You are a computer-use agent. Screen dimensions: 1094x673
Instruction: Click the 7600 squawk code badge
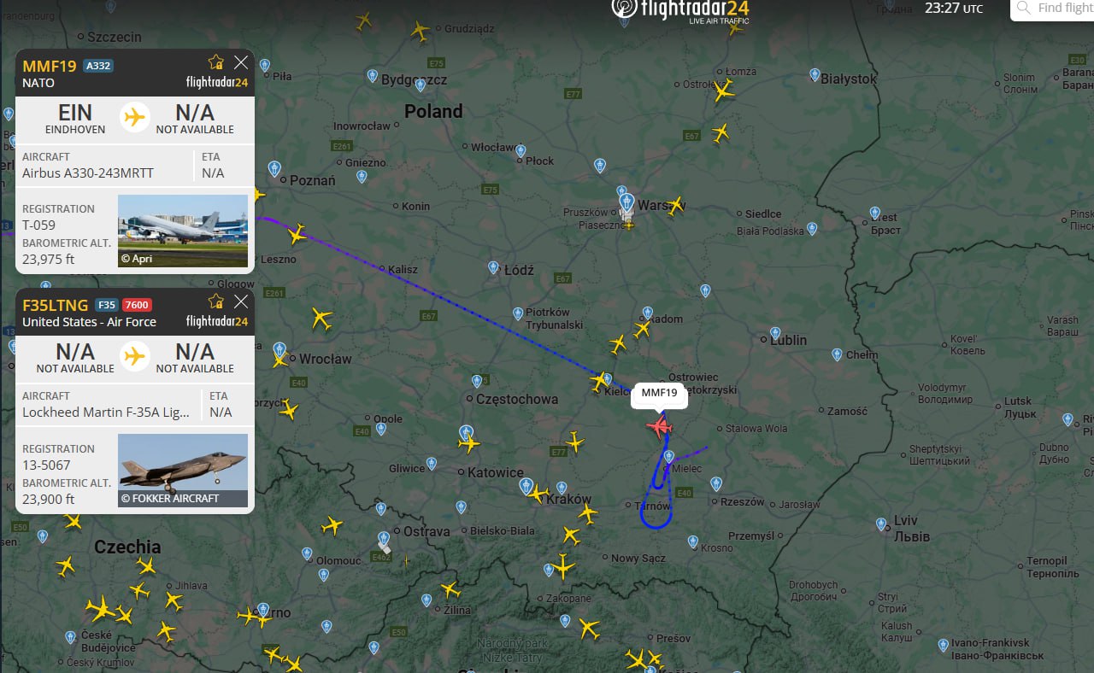(136, 305)
